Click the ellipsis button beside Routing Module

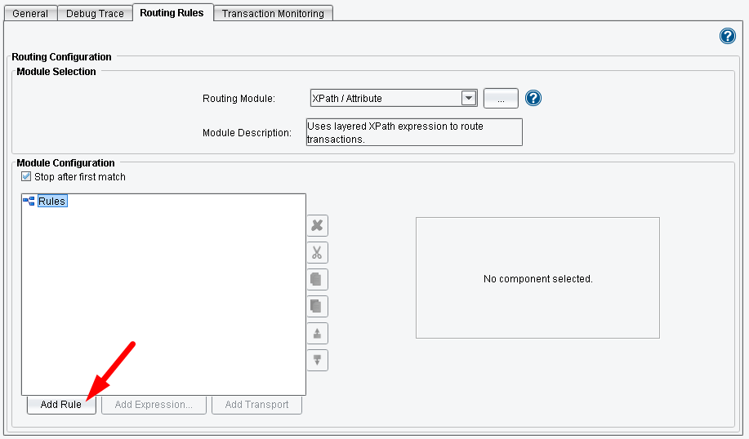501,98
